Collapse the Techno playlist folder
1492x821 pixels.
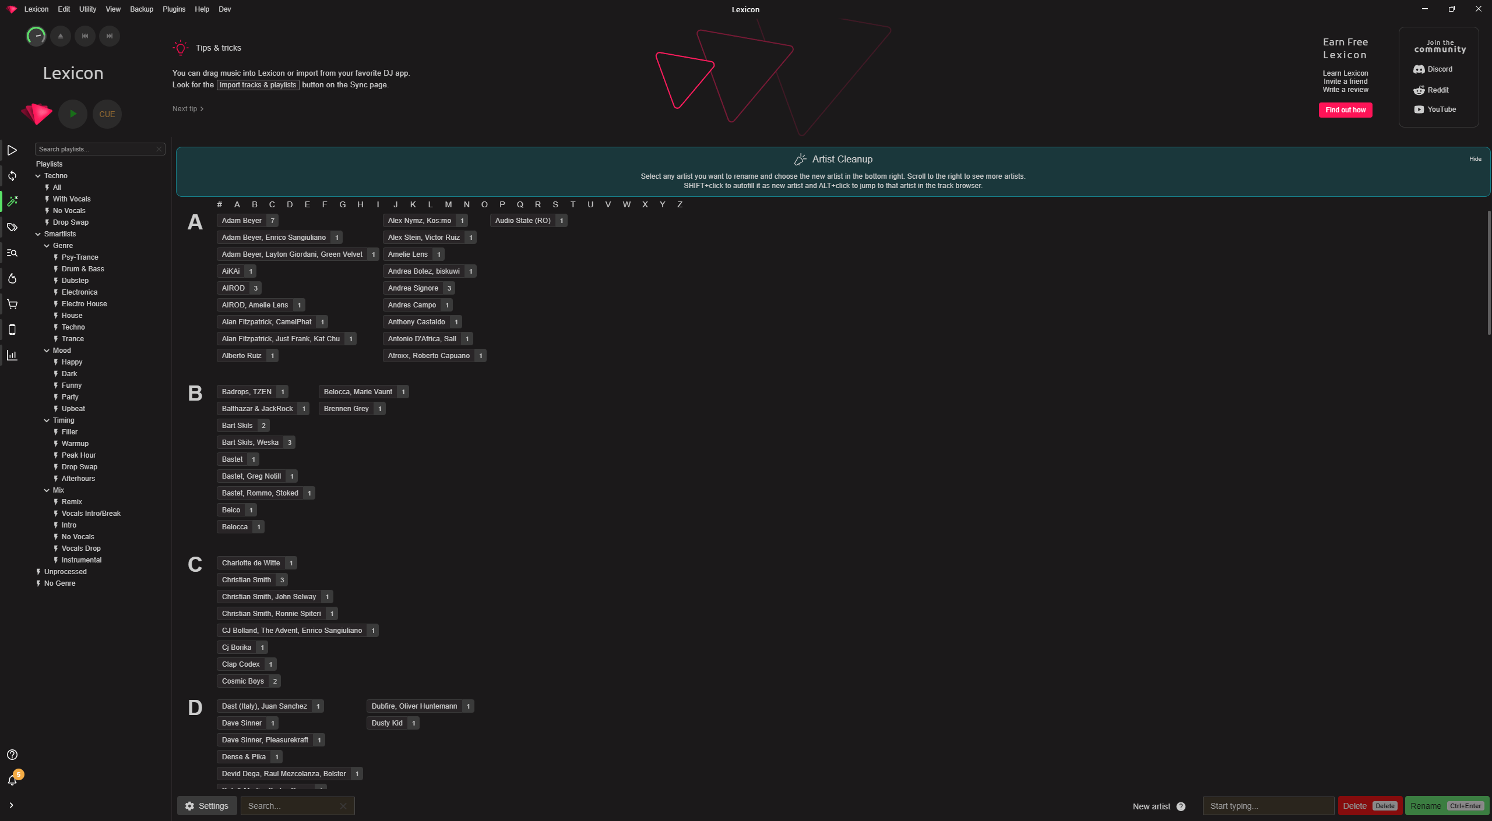pos(38,175)
